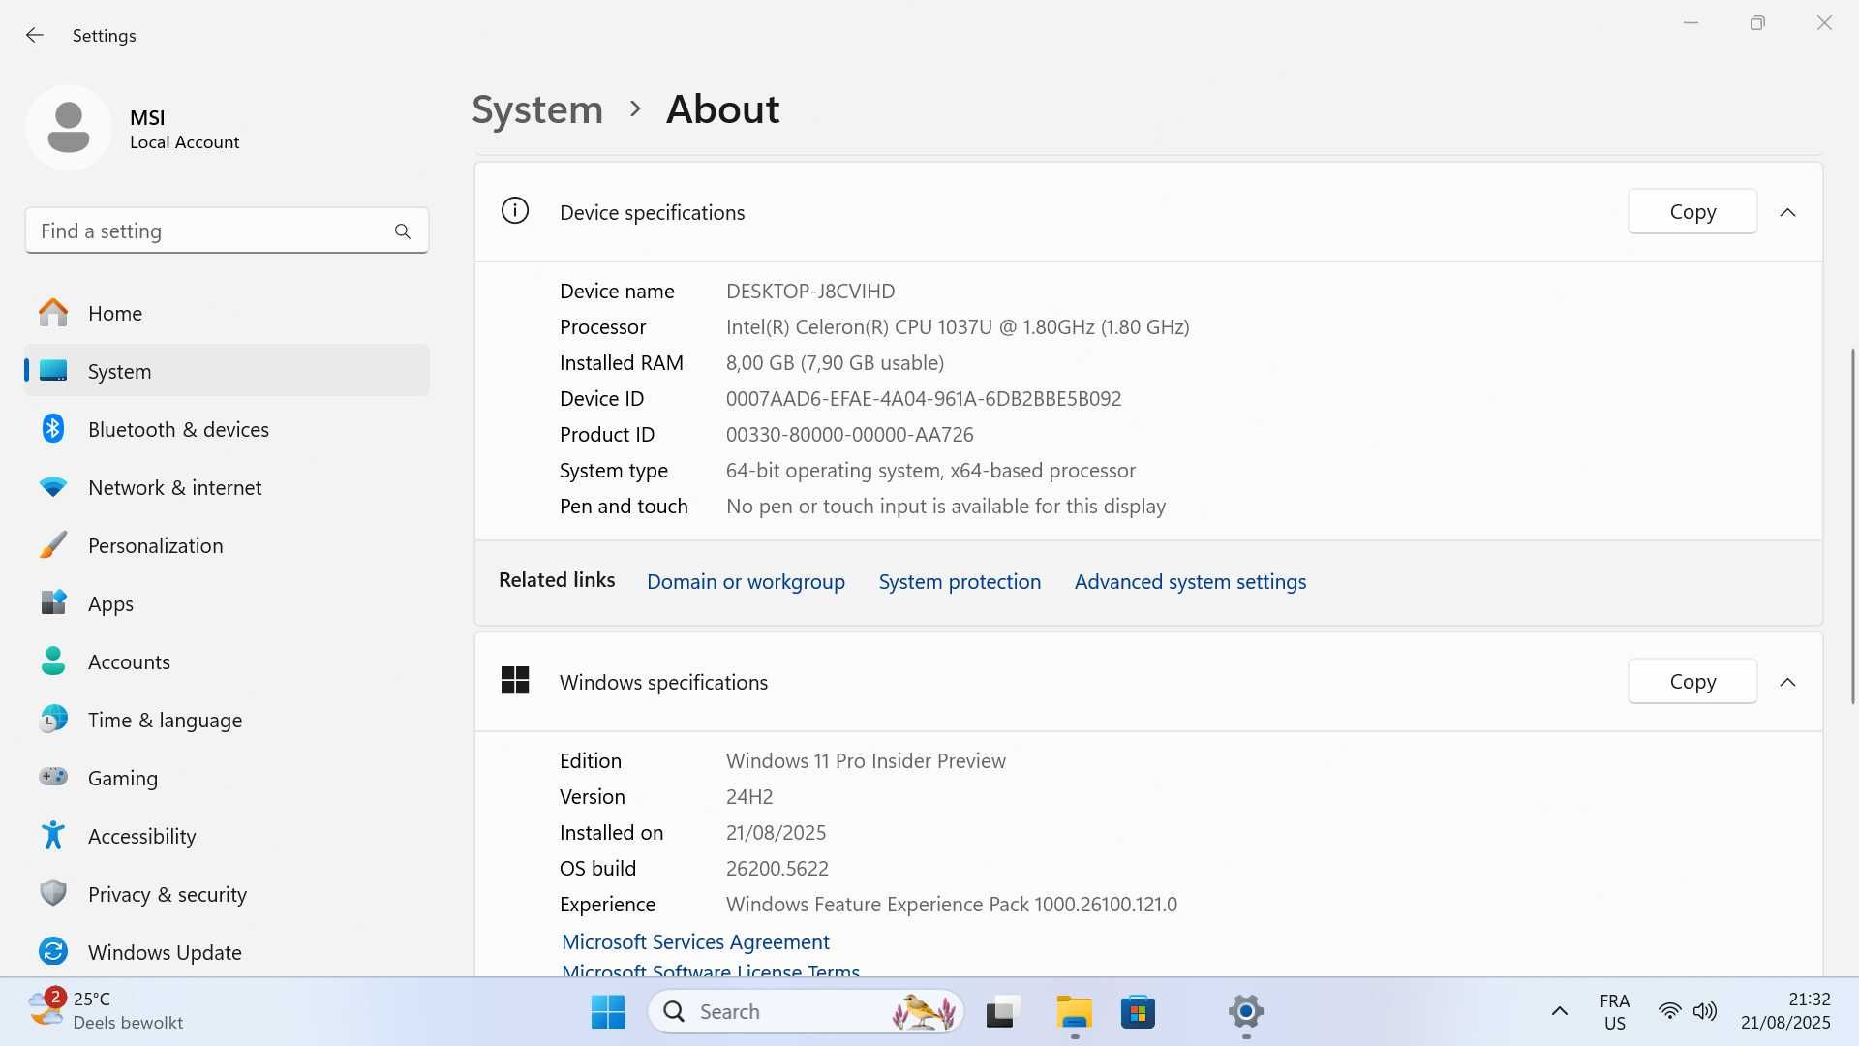The width and height of the screenshot is (1859, 1046).
Task: Click the vertical scrollbar on the right
Action: coord(1853,526)
